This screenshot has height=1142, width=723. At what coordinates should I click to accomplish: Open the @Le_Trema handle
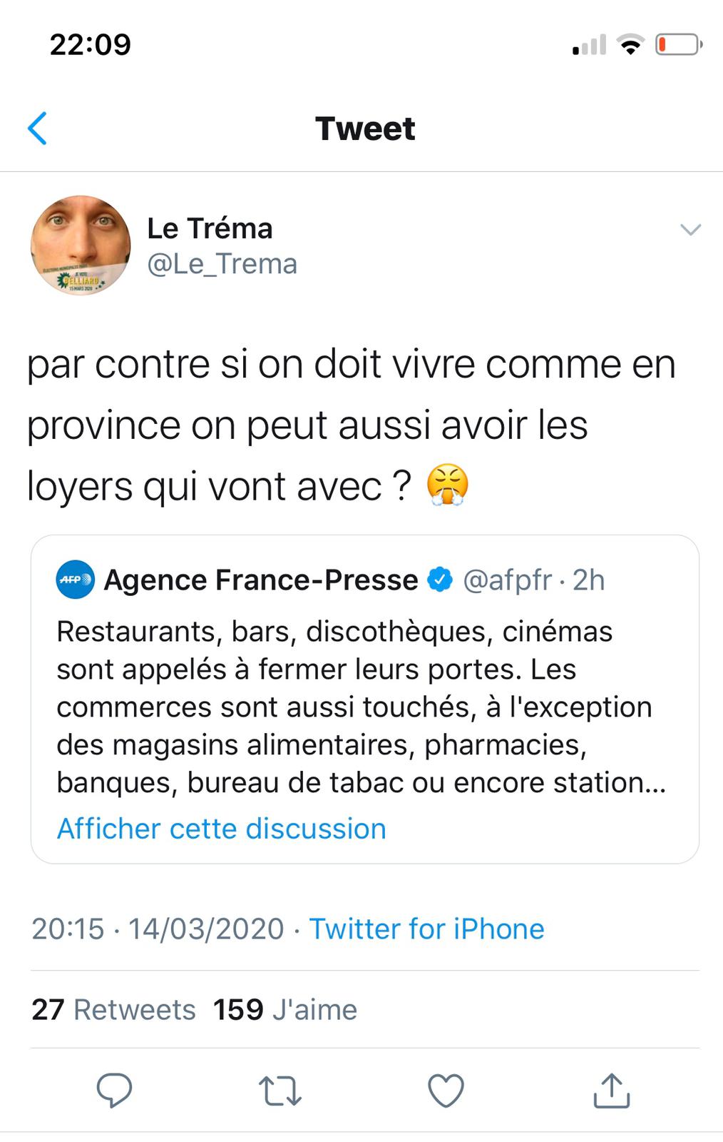pyautogui.click(x=222, y=264)
